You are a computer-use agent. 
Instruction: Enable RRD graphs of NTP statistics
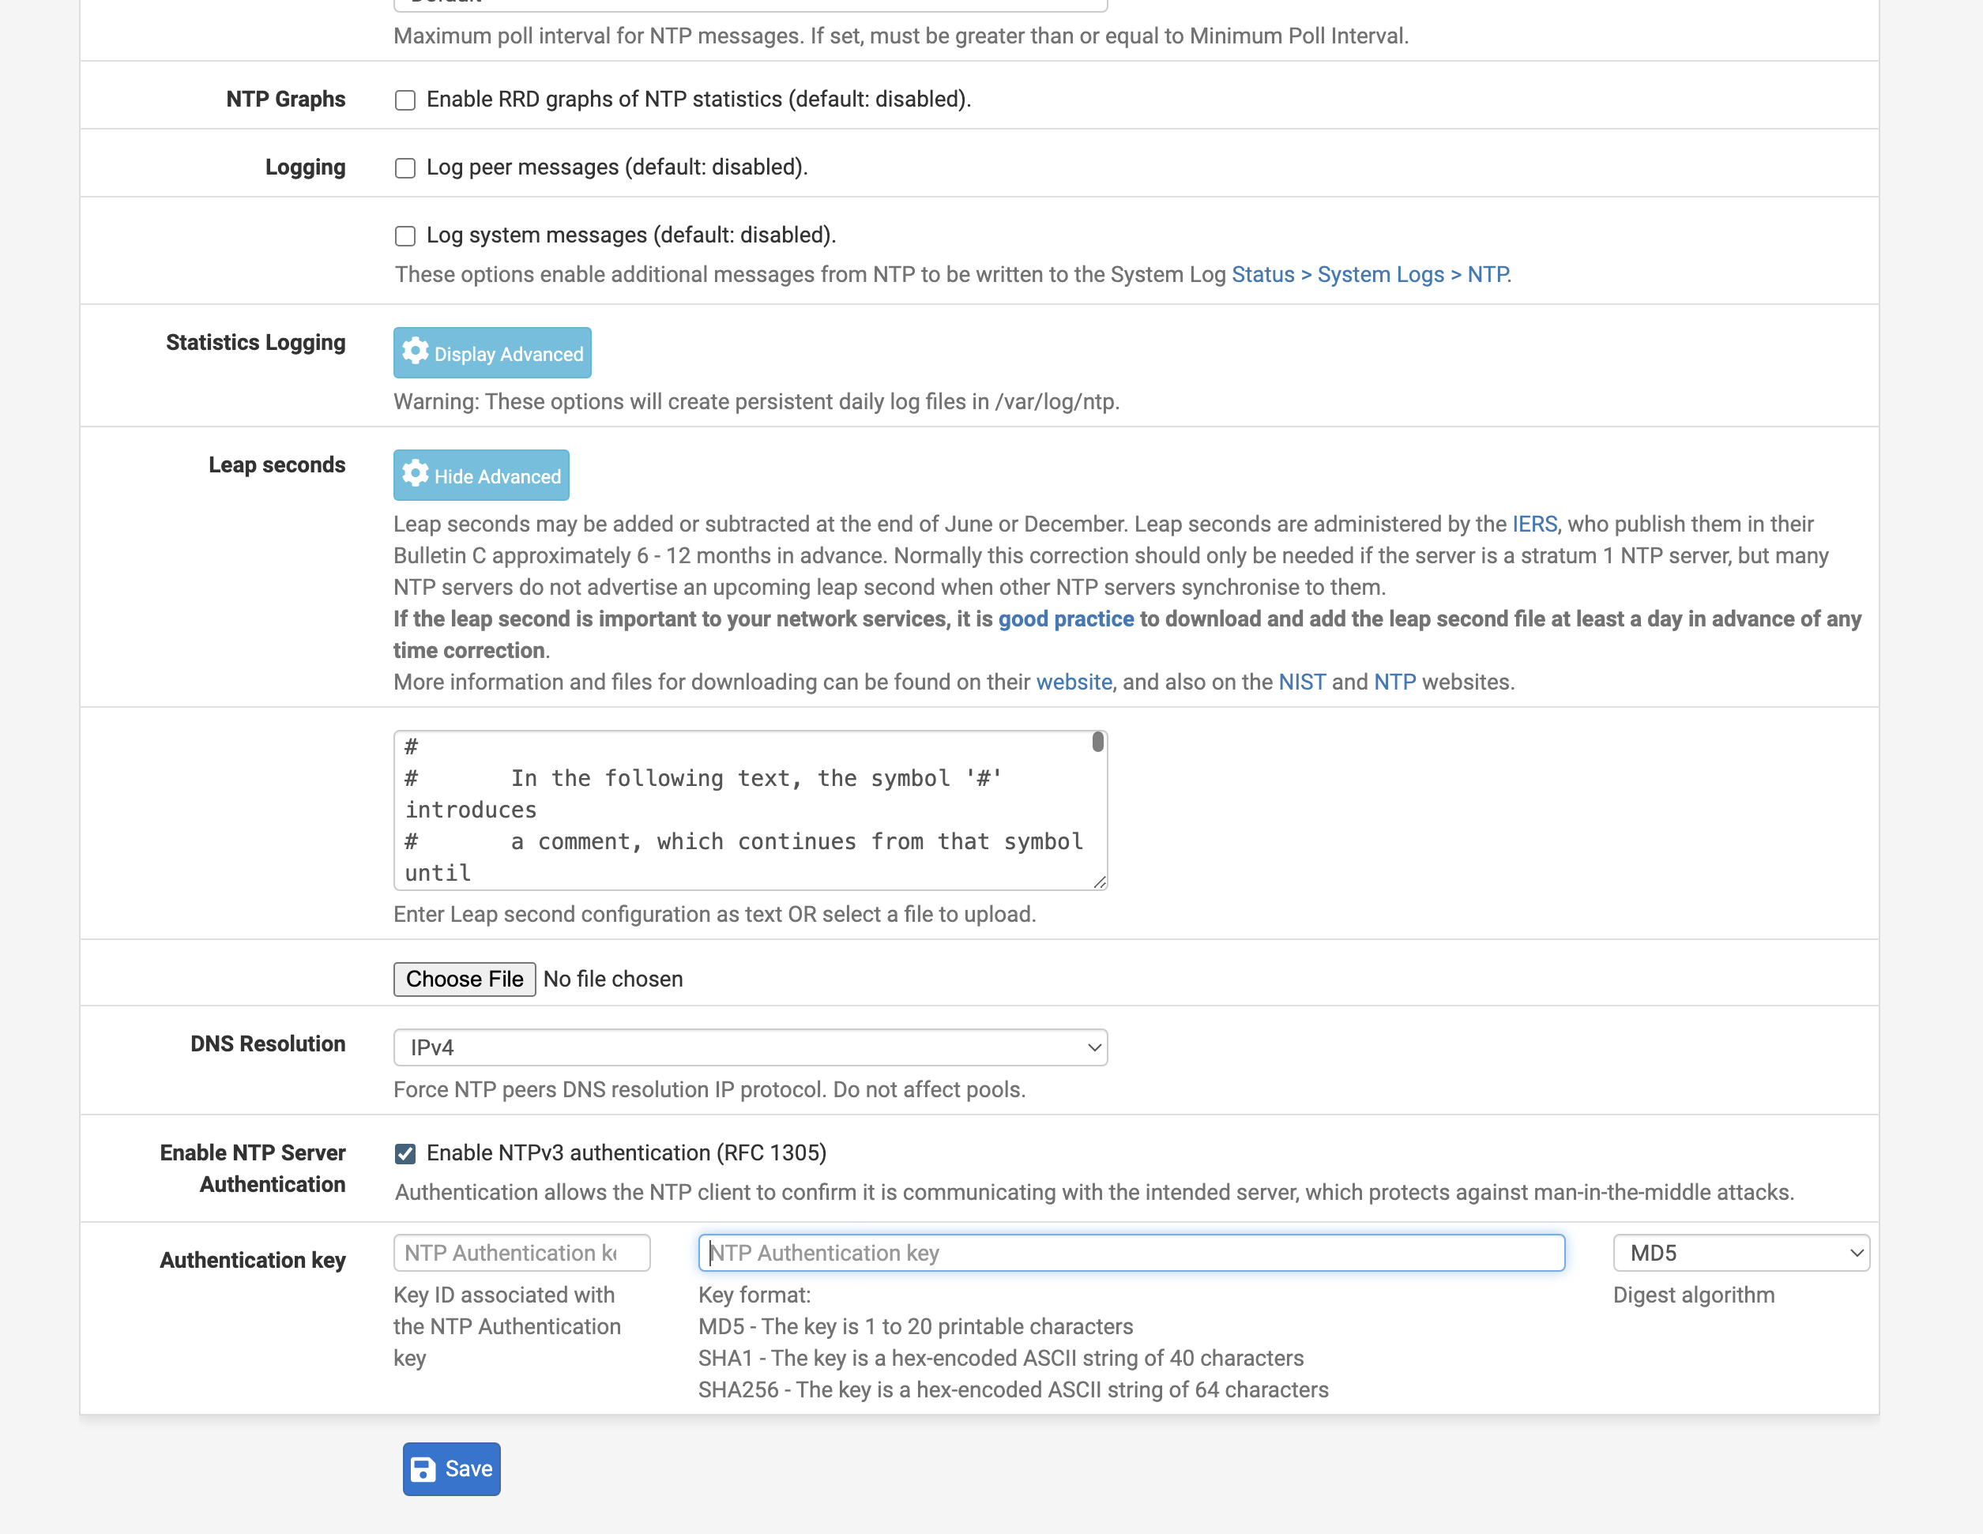tap(405, 100)
